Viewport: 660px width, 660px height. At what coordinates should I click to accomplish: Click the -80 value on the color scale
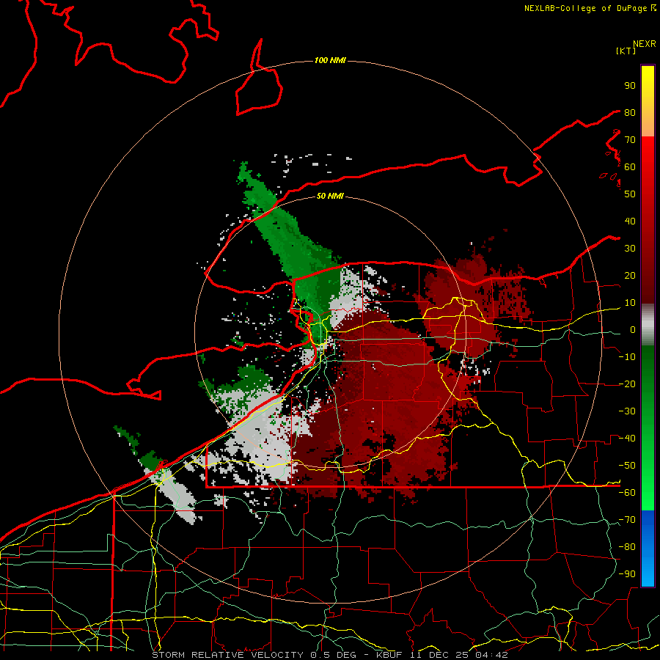(627, 547)
